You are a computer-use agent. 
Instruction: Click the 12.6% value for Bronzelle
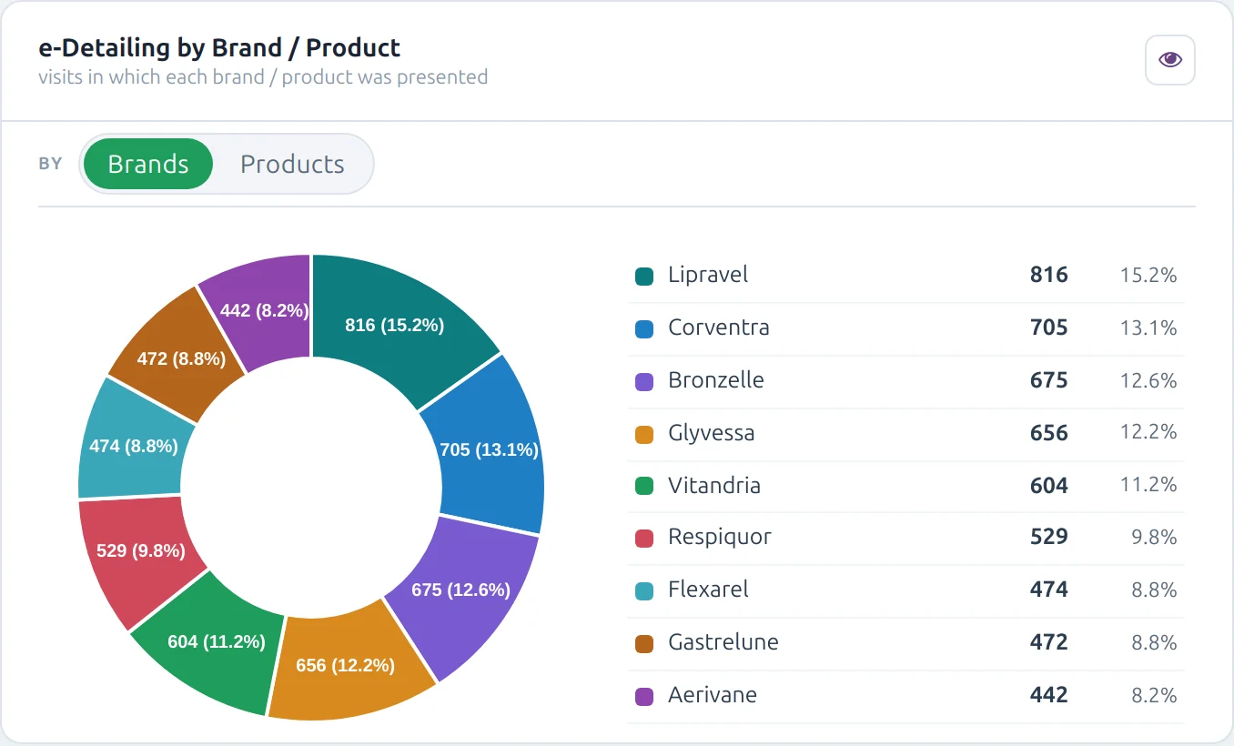point(1148,380)
